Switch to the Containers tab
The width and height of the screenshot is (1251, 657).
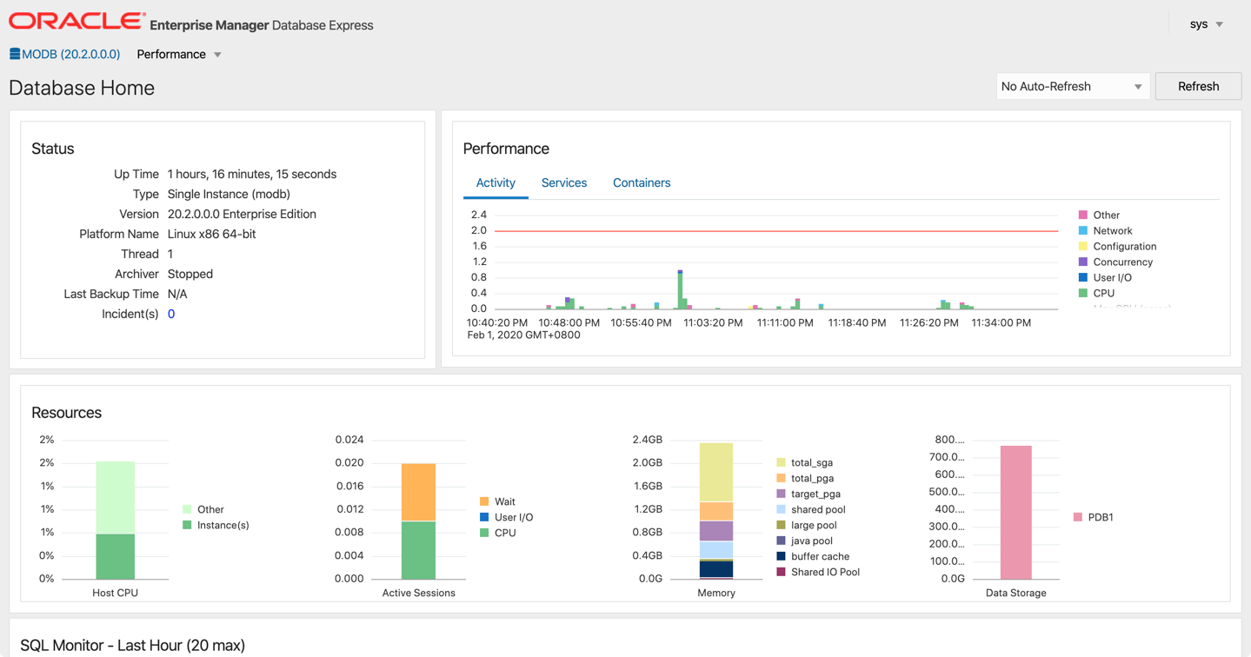tap(641, 182)
